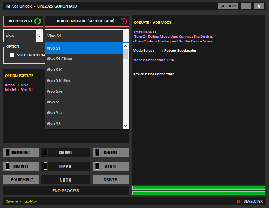The image size is (269, 208).
Task: Open the SAMSUNG brand tab
Action: 21,152
